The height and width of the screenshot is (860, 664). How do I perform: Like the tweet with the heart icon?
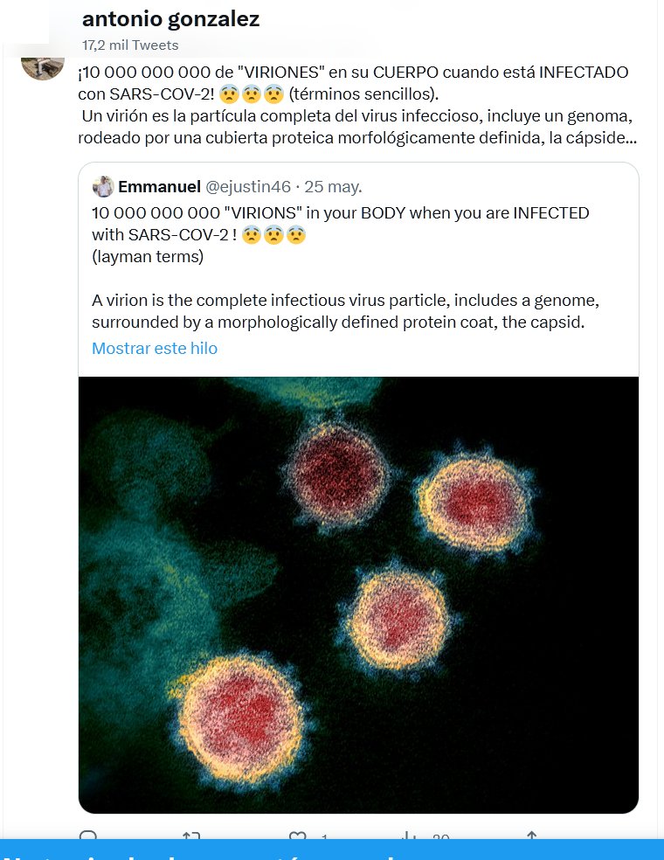point(298,836)
